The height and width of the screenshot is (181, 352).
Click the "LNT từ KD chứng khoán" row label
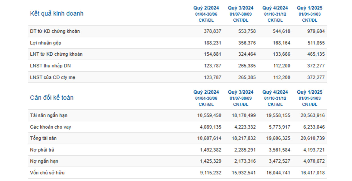pyautogui.click(x=56, y=54)
